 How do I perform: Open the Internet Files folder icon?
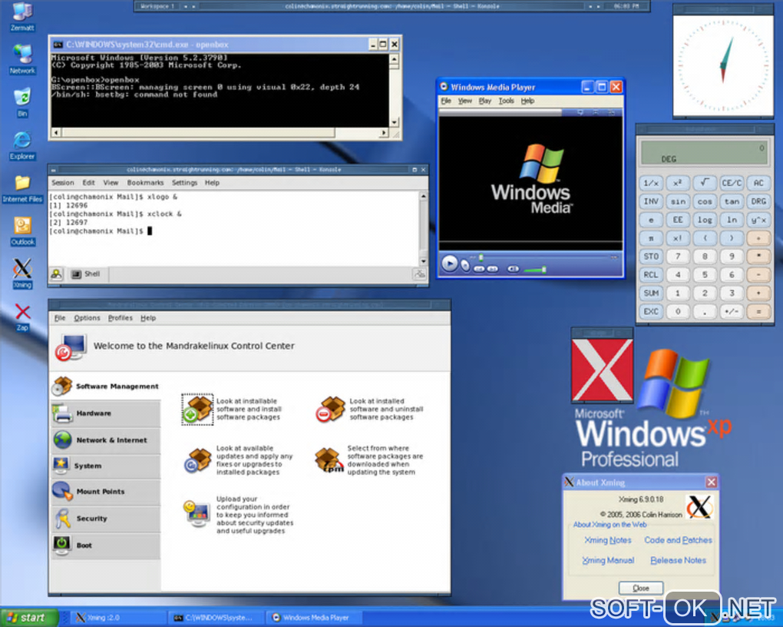(x=22, y=188)
